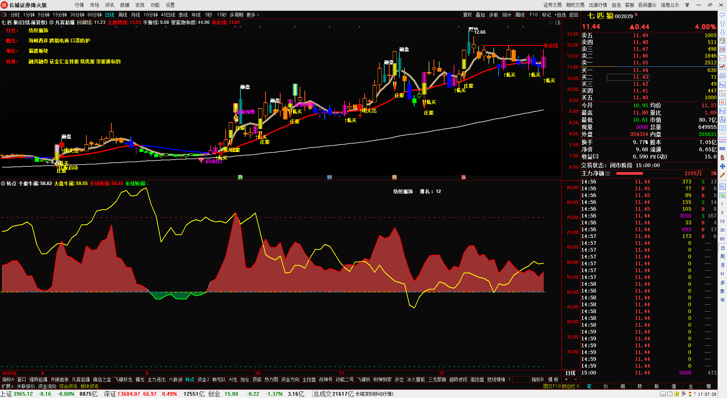Click the green refresh icon in right toolbar

point(722,195)
